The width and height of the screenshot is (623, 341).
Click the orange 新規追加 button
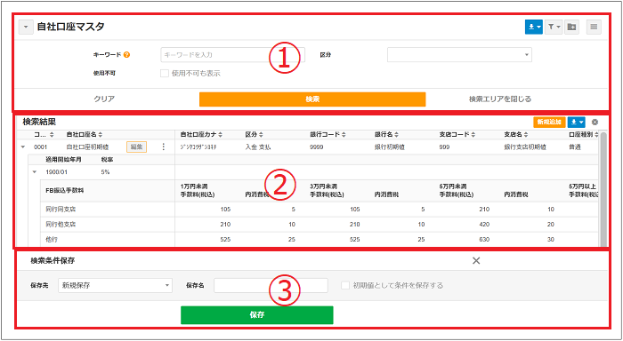tap(549, 123)
